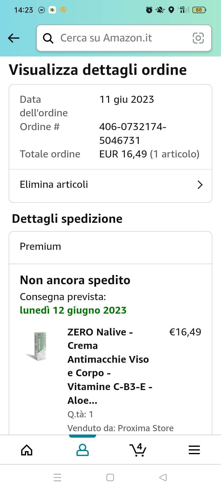This screenshot has width=221, height=491.
Task: Tap the back arrow icon
Action: coord(14,38)
